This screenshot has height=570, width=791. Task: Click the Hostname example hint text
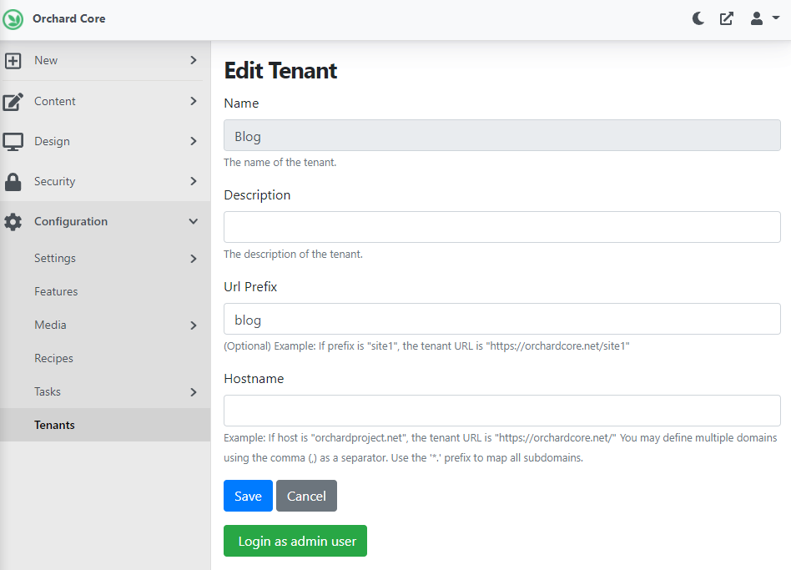point(501,448)
